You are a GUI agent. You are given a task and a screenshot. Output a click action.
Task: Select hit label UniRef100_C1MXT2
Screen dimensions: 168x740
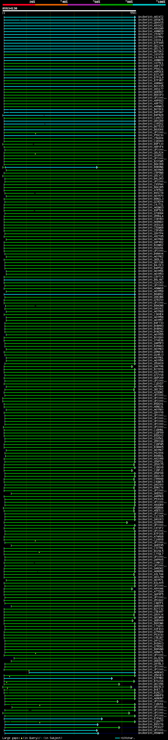pyautogui.click(x=150, y=118)
